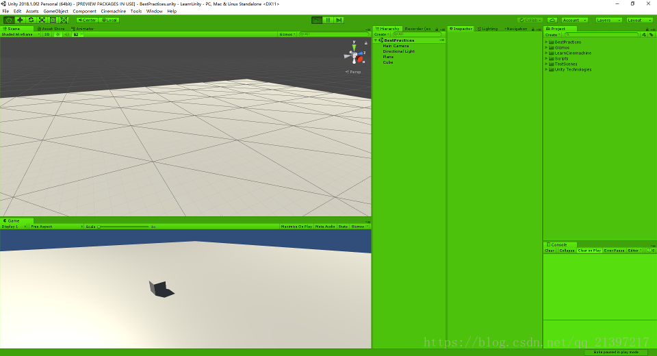Search by label icon in Project panel

(650, 35)
